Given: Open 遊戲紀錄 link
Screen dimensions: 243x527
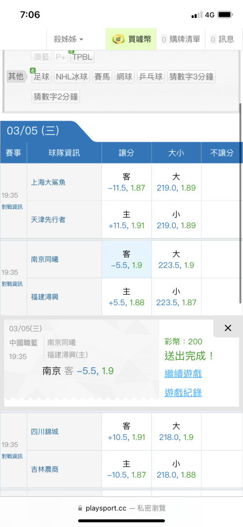Looking at the screenshot, I should click(183, 393).
